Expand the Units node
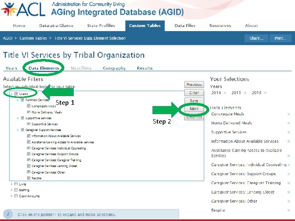Image resolution: width=295 pixels, height=221 pixels. (x=11, y=184)
